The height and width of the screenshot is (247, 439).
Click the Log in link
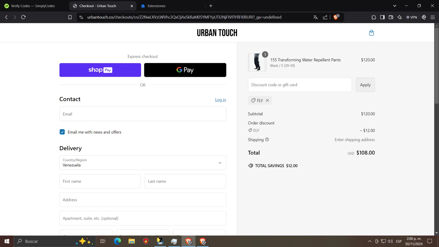point(220,100)
